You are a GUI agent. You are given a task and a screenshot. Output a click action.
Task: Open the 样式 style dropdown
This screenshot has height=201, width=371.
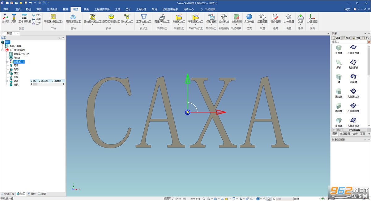348,9
